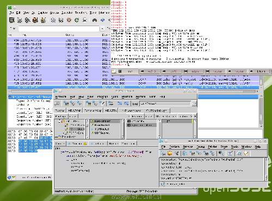This screenshot has height=201, width=272.
Task: Select the Source tab in class browser code pane
Action: 60,143
